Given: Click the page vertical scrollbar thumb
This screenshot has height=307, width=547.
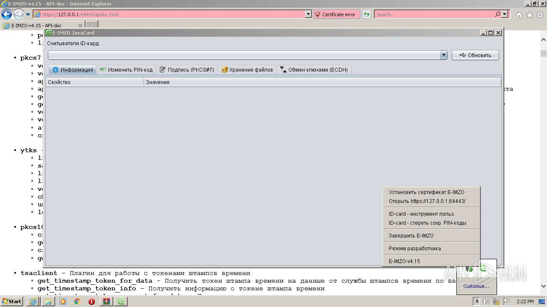Looking at the screenshot, I should [x=543, y=53].
